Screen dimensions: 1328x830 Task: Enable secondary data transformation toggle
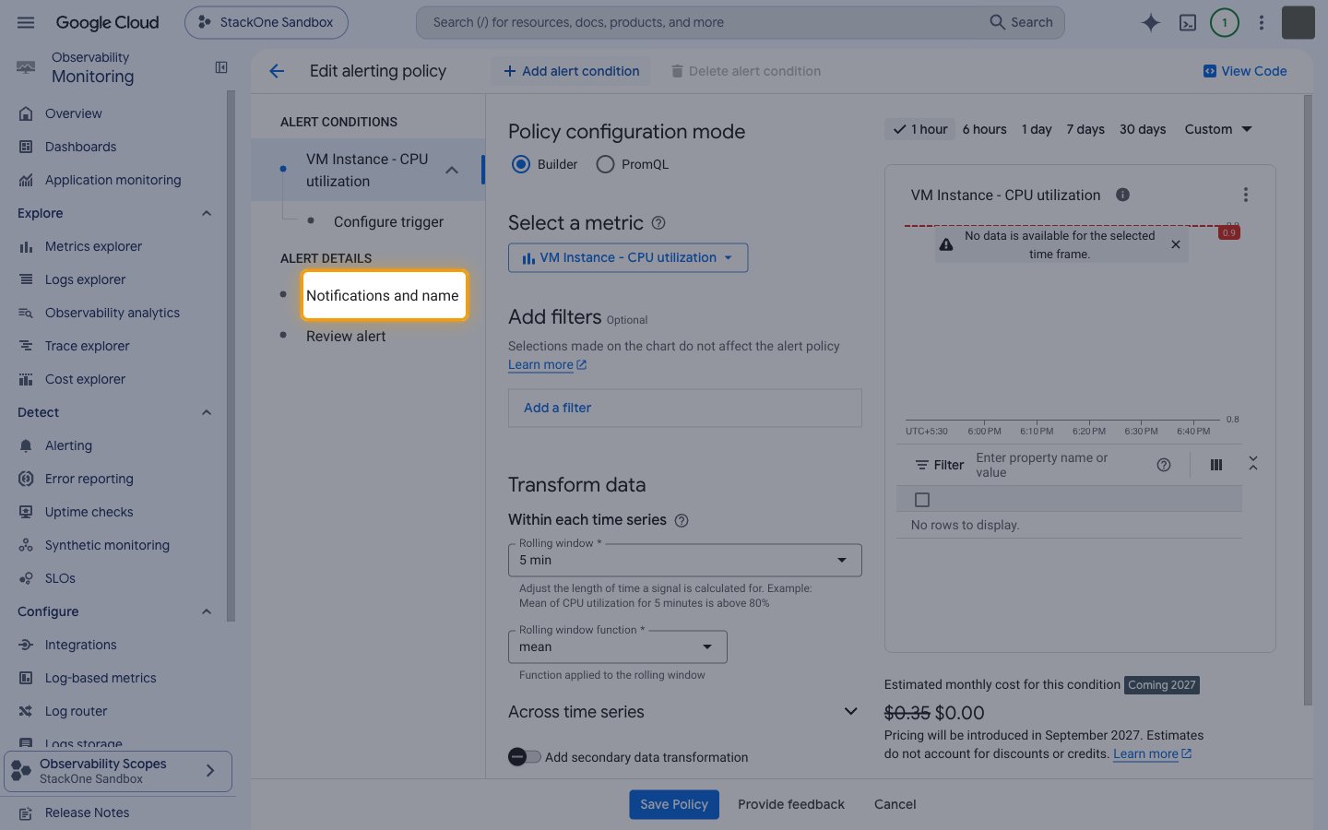click(525, 757)
